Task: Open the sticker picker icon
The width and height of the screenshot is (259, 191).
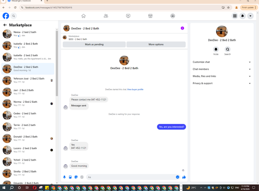Action: click(76, 177)
